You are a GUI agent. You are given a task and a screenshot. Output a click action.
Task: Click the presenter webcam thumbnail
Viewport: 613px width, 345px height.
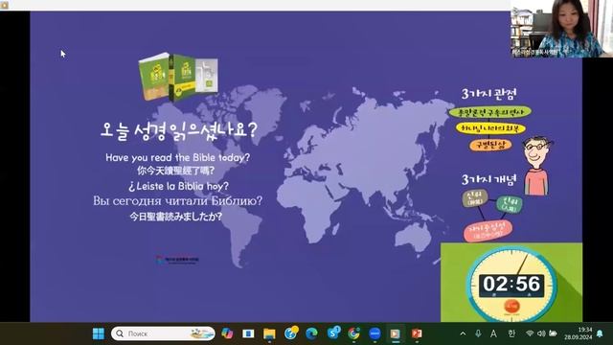click(x=561, y=29)
